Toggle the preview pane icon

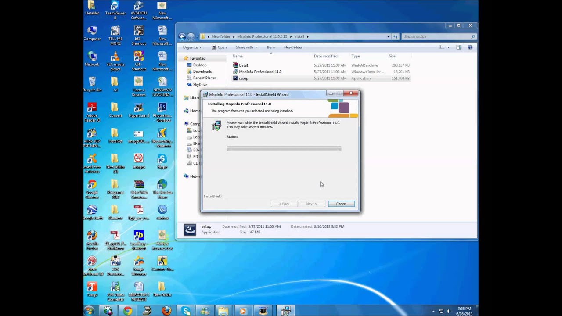(x=459, y=47)
